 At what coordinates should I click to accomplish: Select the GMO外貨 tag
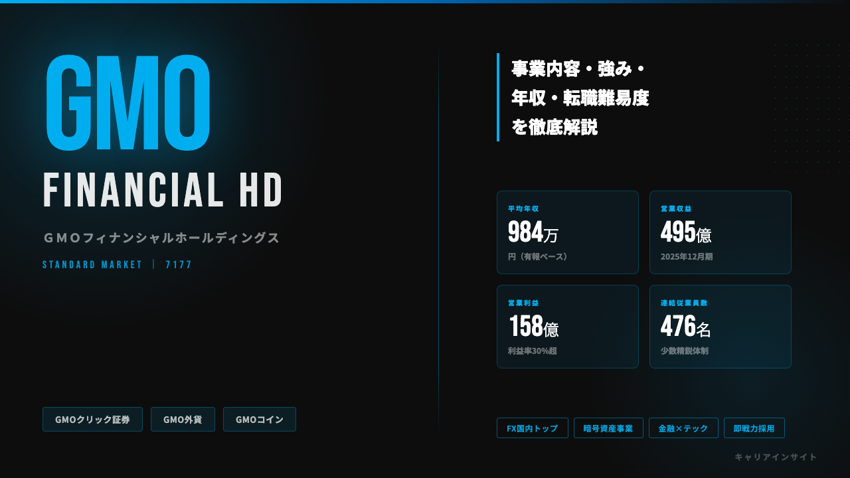pyautogui.click(x=183, y=420)
